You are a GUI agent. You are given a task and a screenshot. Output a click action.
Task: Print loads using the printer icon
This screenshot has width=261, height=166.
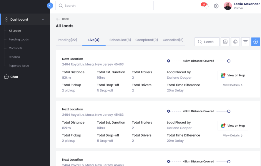tap(235, 41)
